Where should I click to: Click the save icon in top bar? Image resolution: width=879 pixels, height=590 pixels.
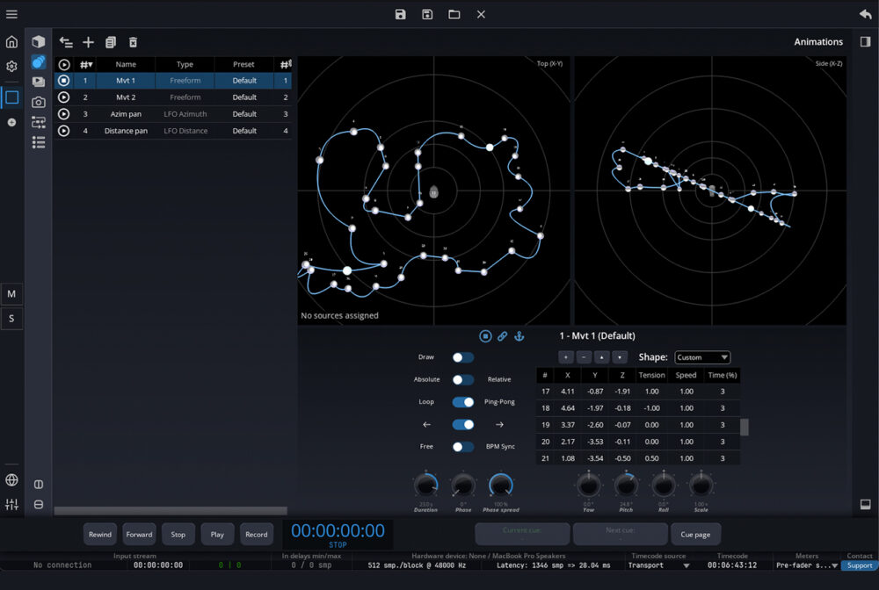(401, 14)
